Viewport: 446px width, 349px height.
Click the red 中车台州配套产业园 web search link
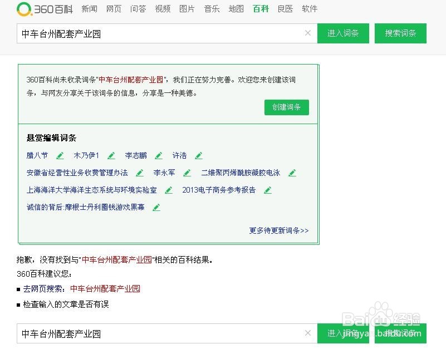(105, 289)
